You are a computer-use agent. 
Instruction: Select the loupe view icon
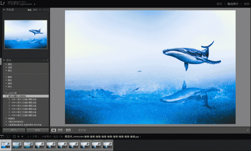pyautogui.click(x=54, y=130)
